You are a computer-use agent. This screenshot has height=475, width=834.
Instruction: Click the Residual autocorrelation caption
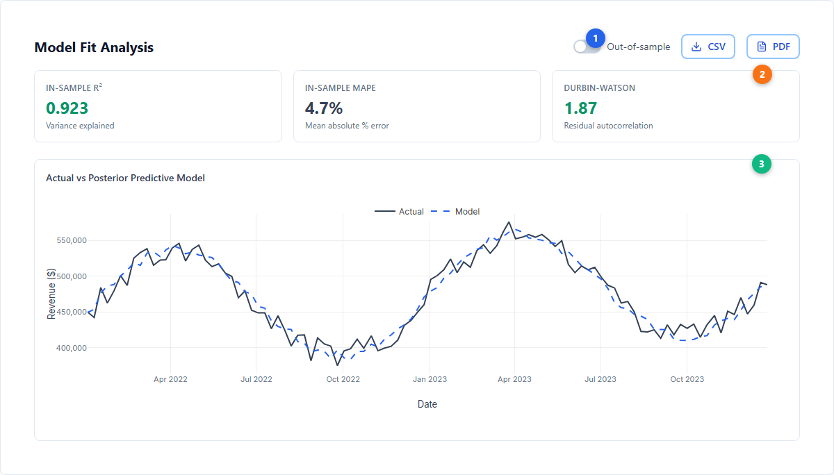point(608,126)
